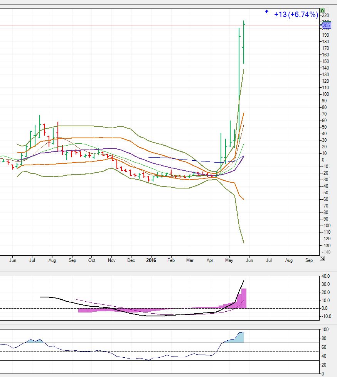
Task: Click the blue up arrow indicator
Action: (266, 12)
